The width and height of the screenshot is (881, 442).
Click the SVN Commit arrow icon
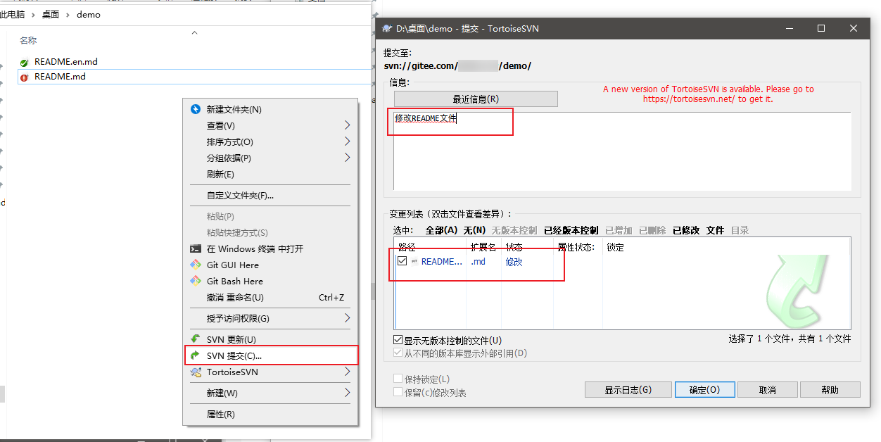[196, 355]
